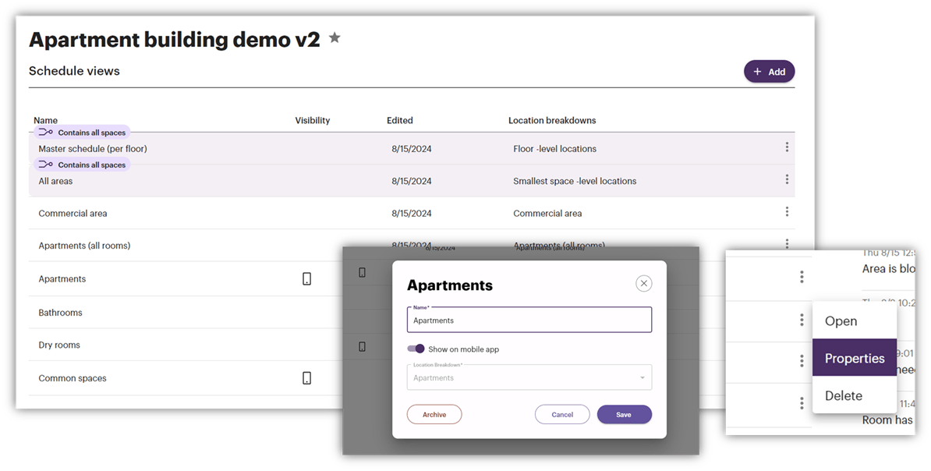
Task: Click the favorite star next to project title
Action: pos(335,38)
